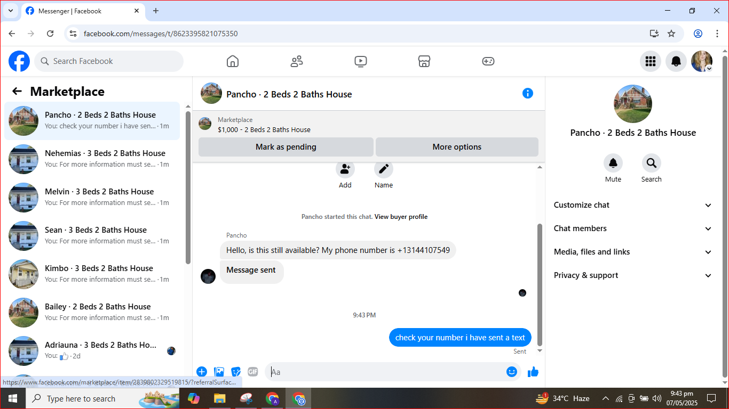
Task: Click the address bar URL
Action: click(x=161, y=34)
